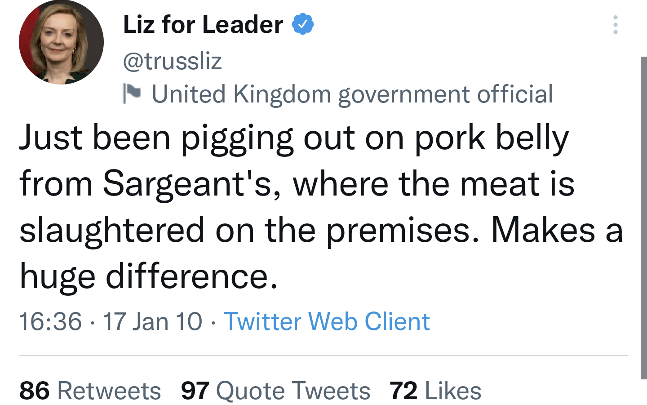Open the @trussliz handle link

[173, 61]
